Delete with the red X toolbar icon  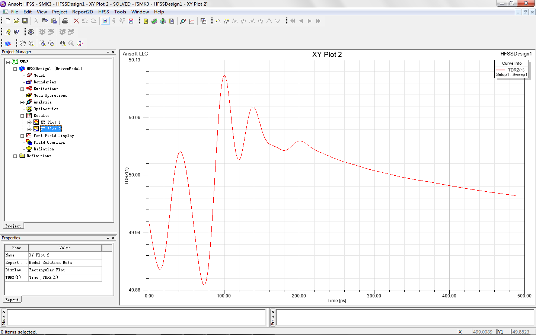click(x=76, y=21)
